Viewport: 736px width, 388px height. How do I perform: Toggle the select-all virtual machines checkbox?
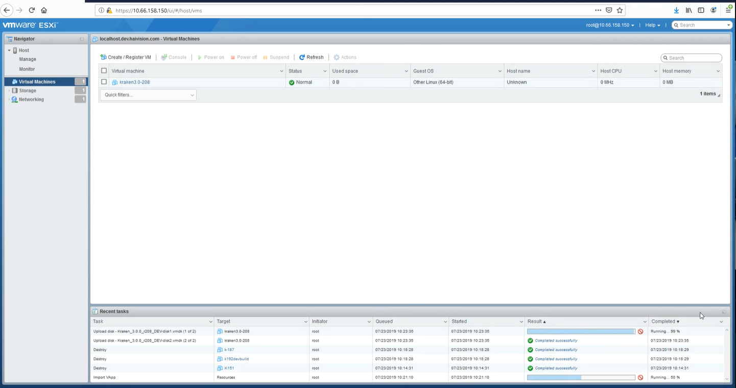pos(104,71)
